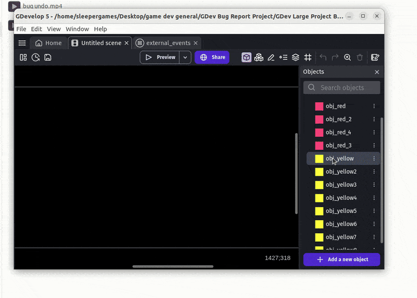Open properties pencil icon
Viewport: 417px width, 298px height.
coord(271,57)
